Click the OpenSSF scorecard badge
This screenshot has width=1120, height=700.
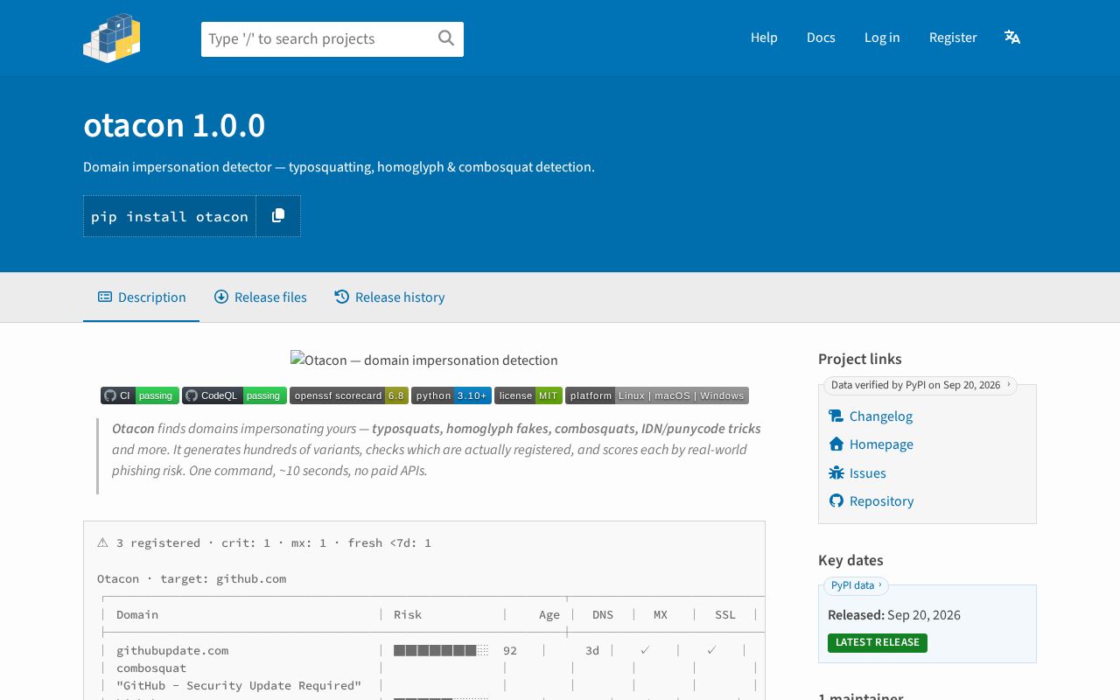coord(349,395)
